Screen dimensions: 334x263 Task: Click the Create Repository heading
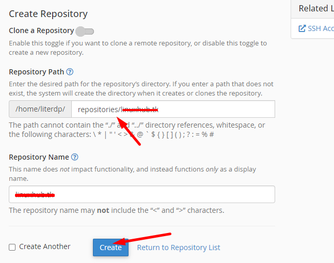pyautogui.click(x=48, y=14)
